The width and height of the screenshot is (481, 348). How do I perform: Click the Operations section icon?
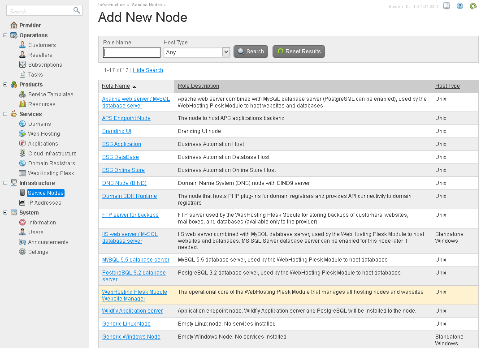[x=14, y=35]
